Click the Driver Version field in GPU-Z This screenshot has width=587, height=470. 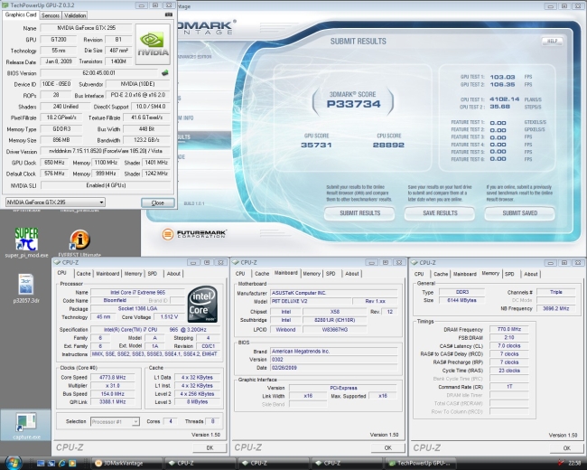point(105,151)
